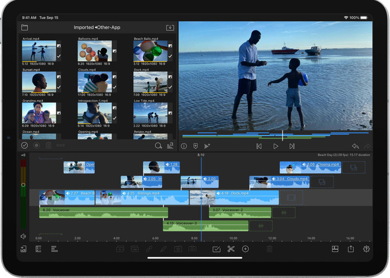
Task: Click the audio level meter slider handle
Action: tap(23, 184)
